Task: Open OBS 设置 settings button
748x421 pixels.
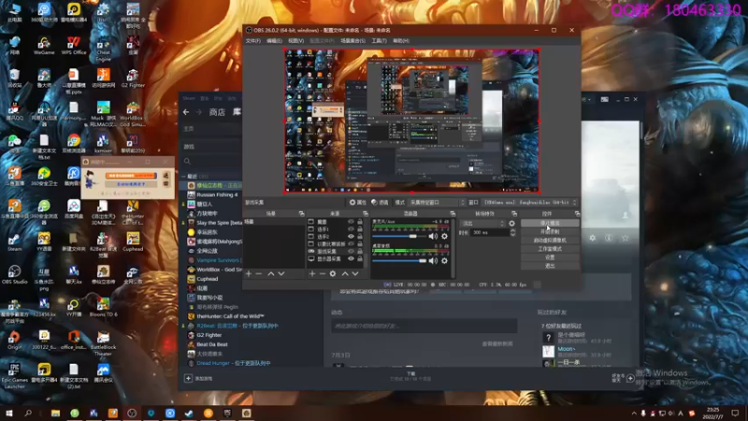Action: 550,257
